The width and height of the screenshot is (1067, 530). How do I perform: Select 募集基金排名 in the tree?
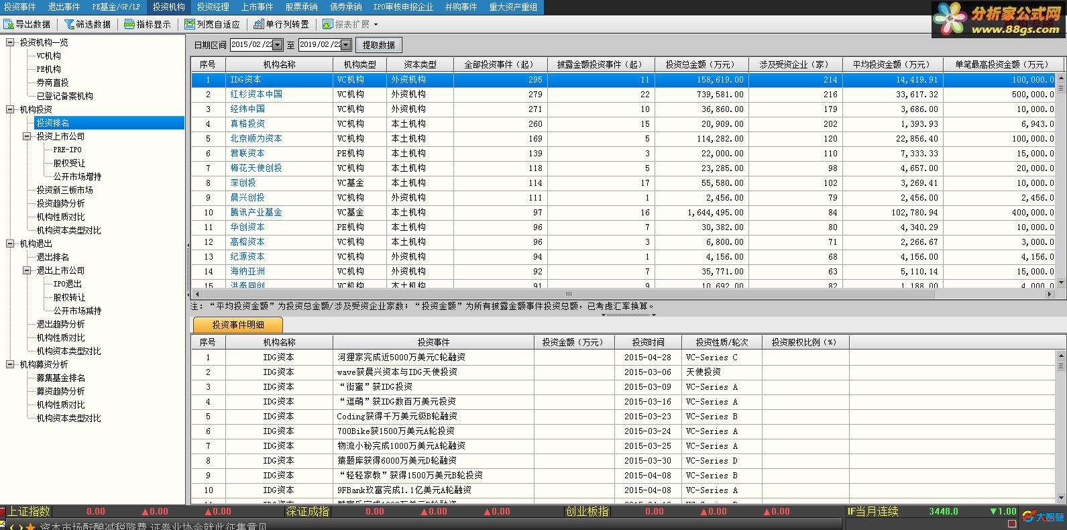[61, 378]
